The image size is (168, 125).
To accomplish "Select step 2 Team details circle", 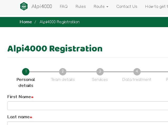I will (x=63, y=72).
